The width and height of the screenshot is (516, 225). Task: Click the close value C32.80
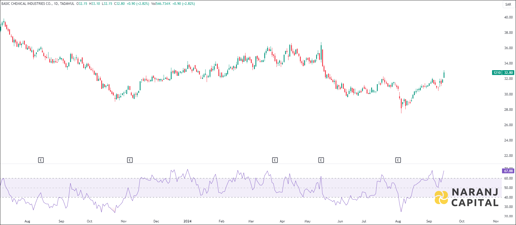click(119, 4)
